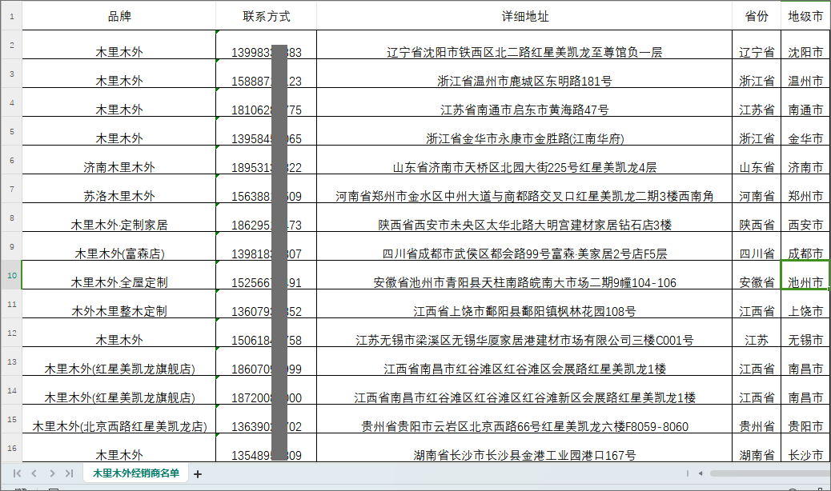Select city cell 贵阳市
The height and width of the screenshot is (491, 831).
click(805, 419)
